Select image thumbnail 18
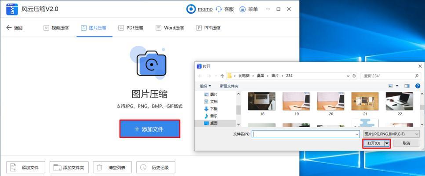 (x=262, y=104)
